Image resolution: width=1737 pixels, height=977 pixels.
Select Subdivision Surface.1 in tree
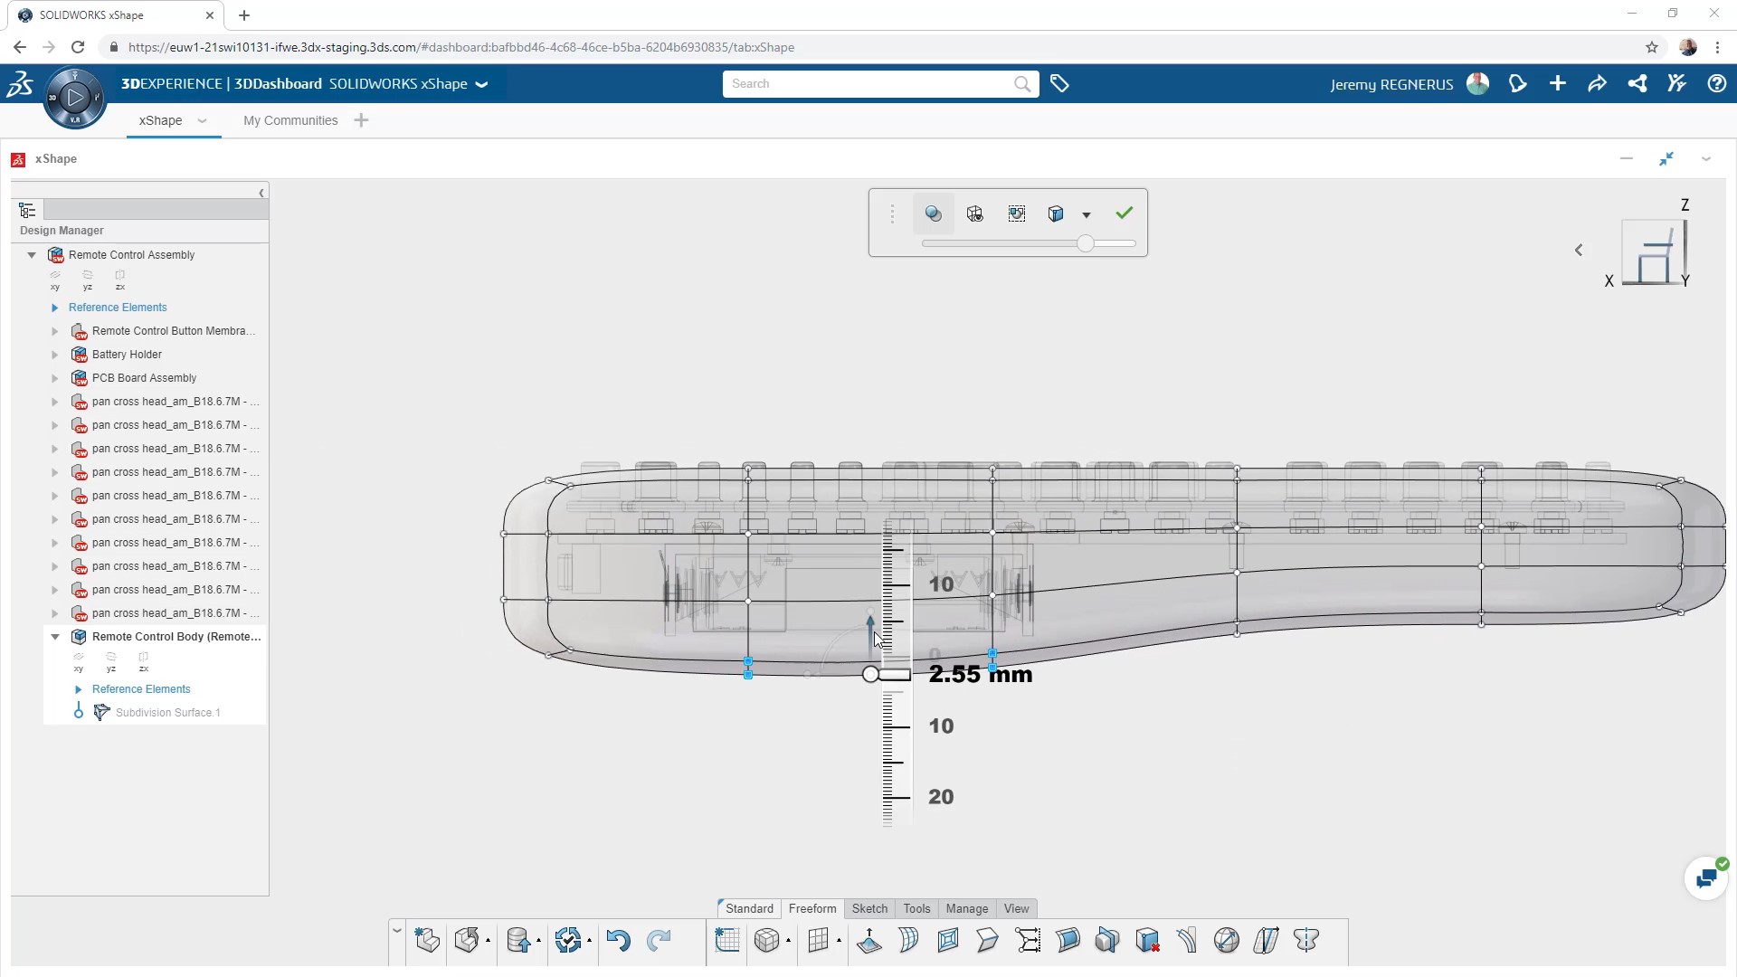[167, 713]
